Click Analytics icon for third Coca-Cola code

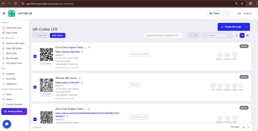click(x=220, y=118)
